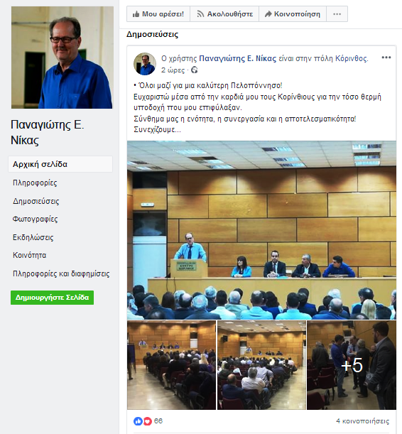Go to Φωτογραφίες in sidebar
The width and height of the screenshot is (402, 434).
point(35,219)
